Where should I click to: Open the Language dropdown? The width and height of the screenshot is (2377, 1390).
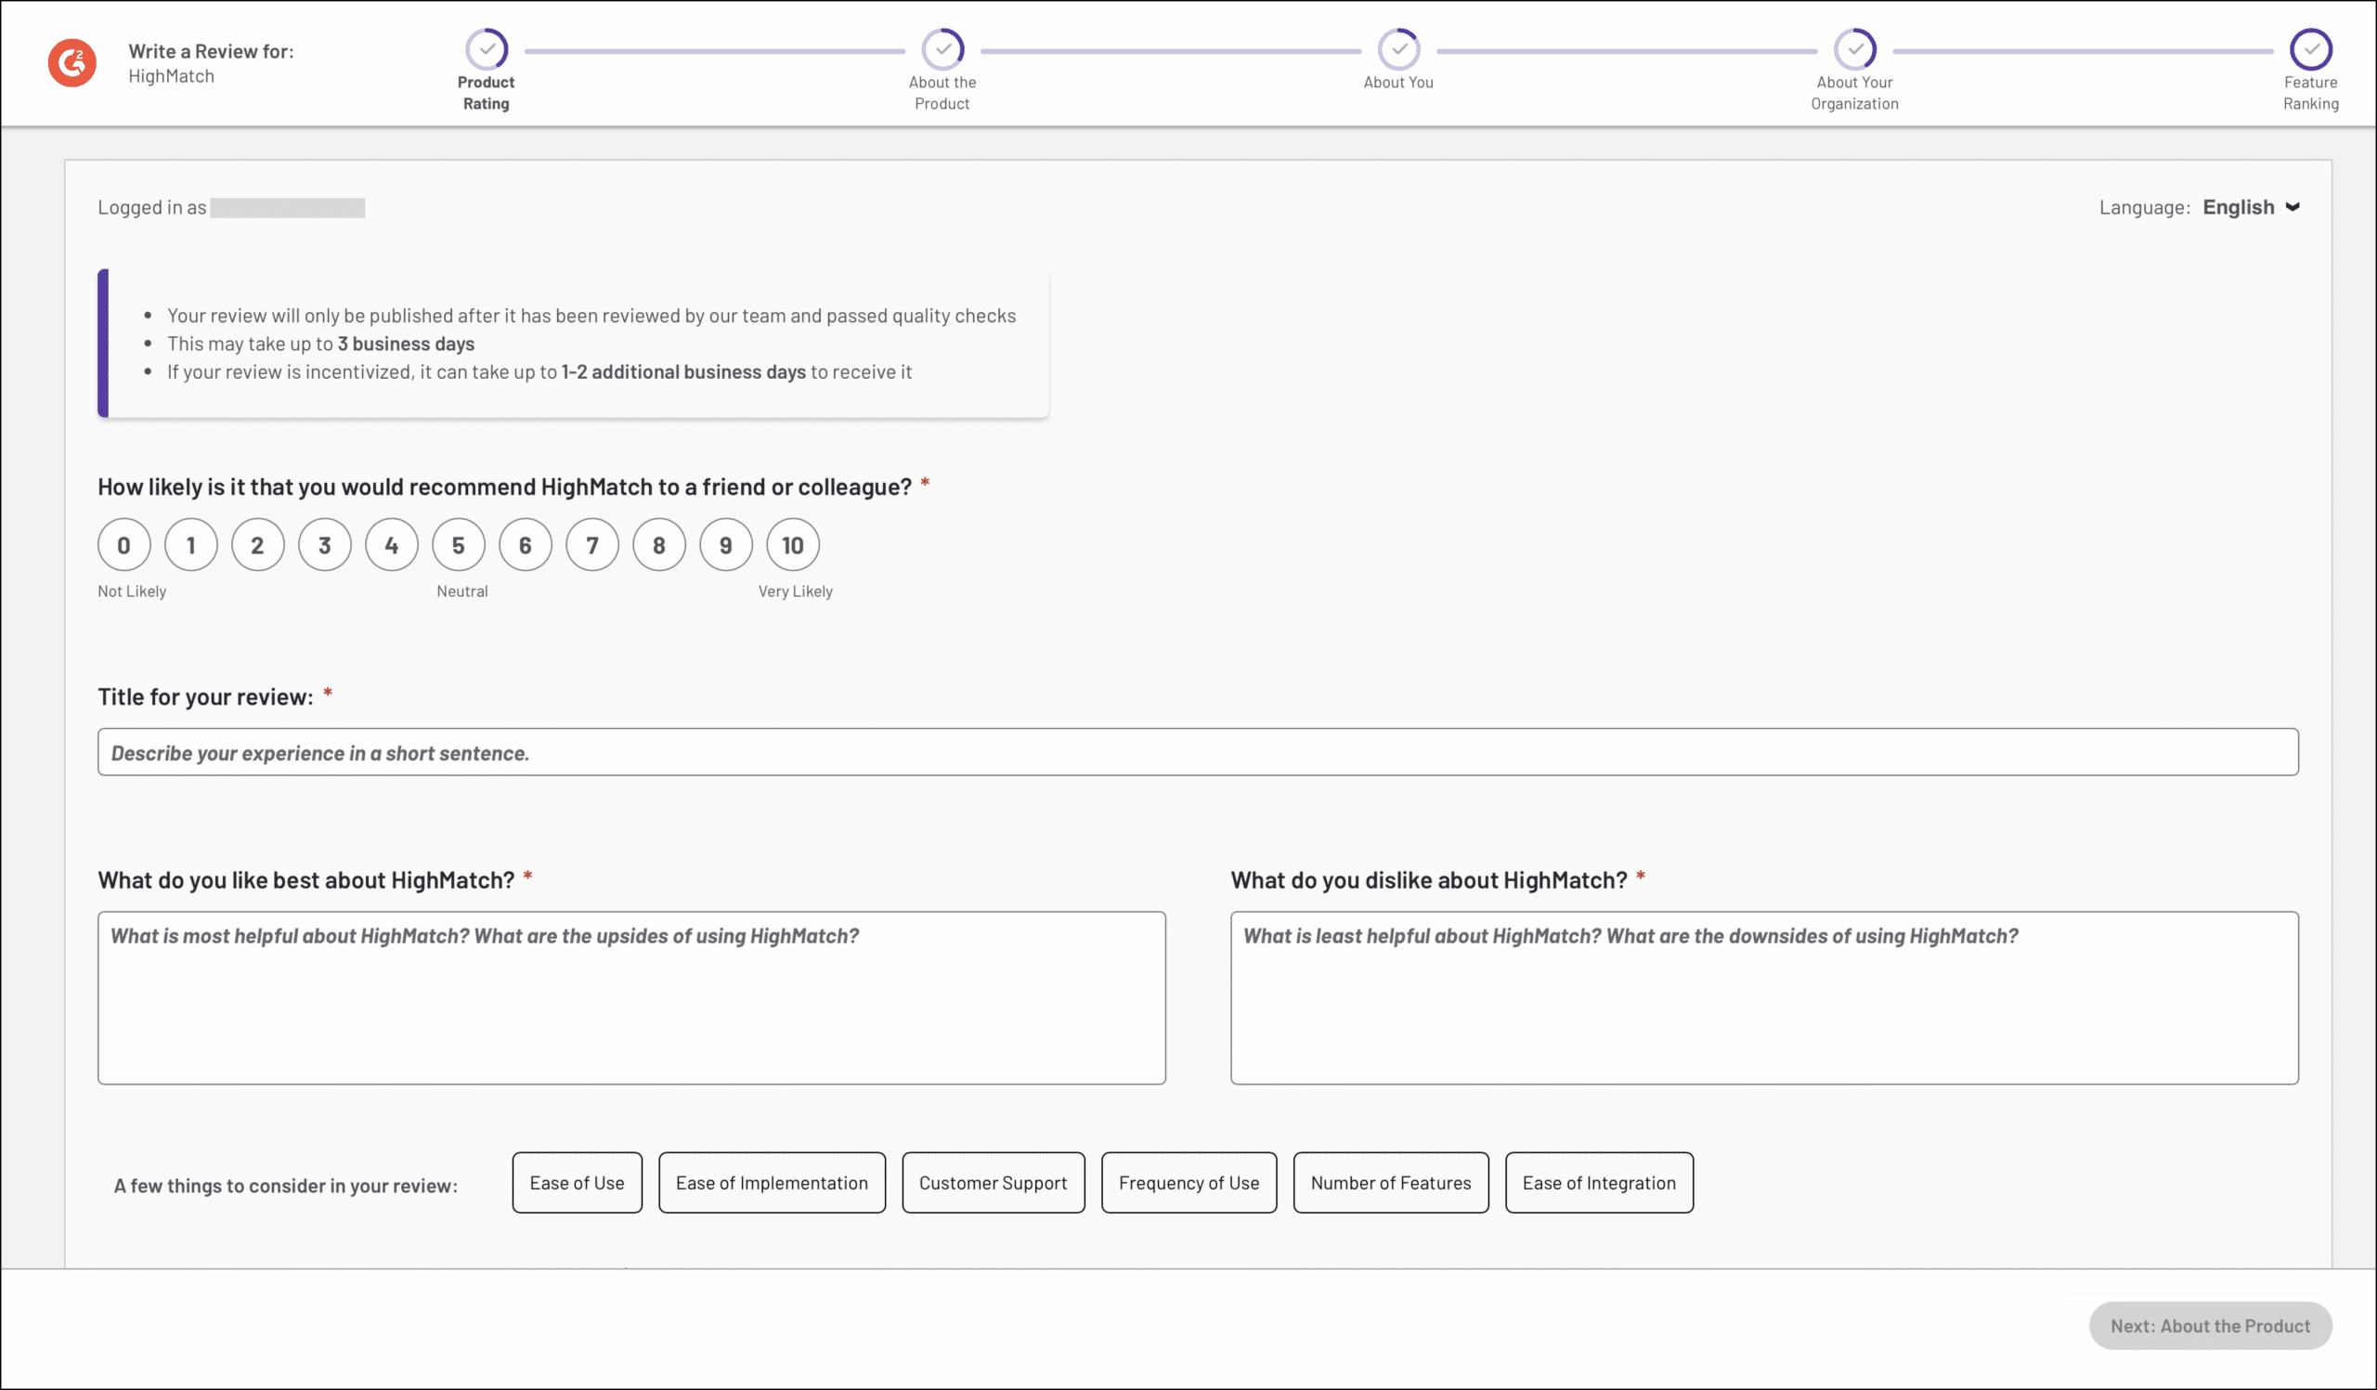2250,207
